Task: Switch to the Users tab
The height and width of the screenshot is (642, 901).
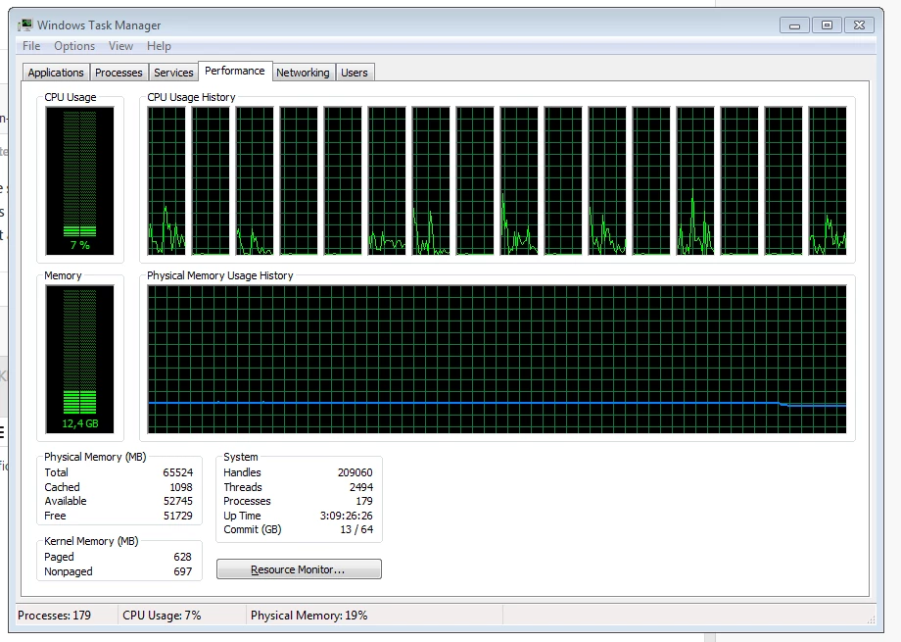Action: point(354,73)
